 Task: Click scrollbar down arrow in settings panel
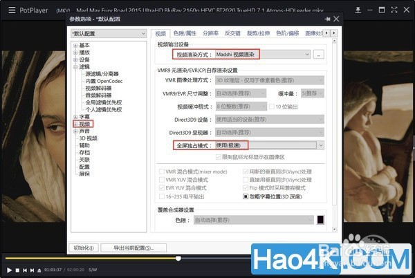click(x=334, y=229)
